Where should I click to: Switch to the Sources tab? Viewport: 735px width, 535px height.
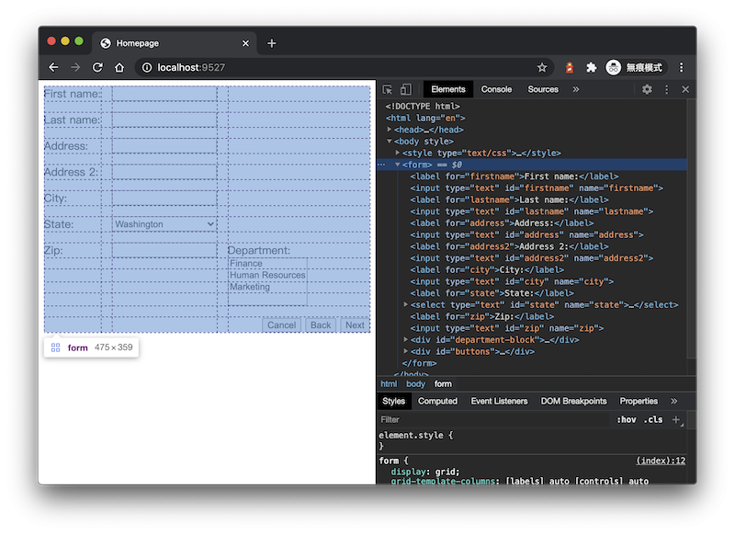click(x=543, y=89)
